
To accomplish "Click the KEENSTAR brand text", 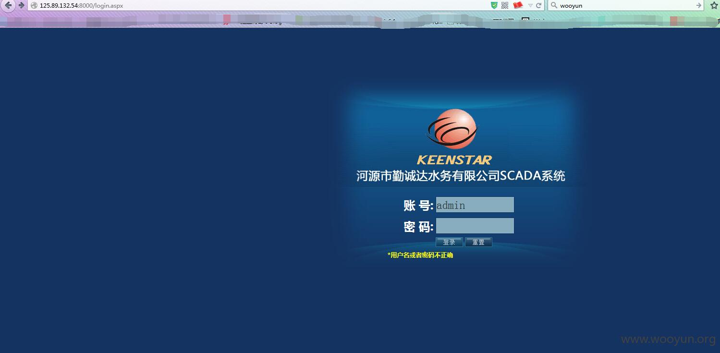I will 454,160.
